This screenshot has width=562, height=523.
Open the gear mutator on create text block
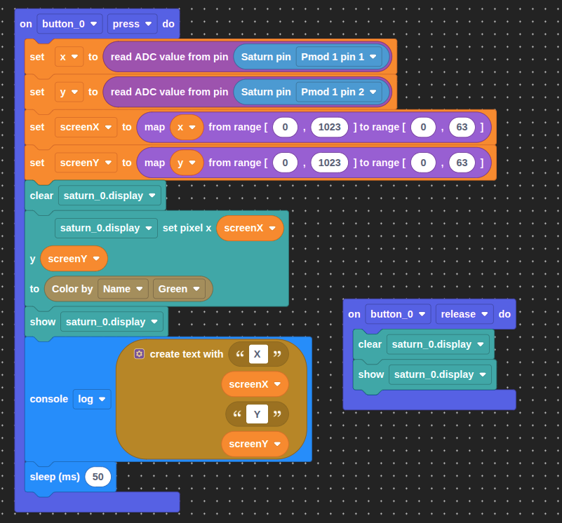click(x=139, y=354)
